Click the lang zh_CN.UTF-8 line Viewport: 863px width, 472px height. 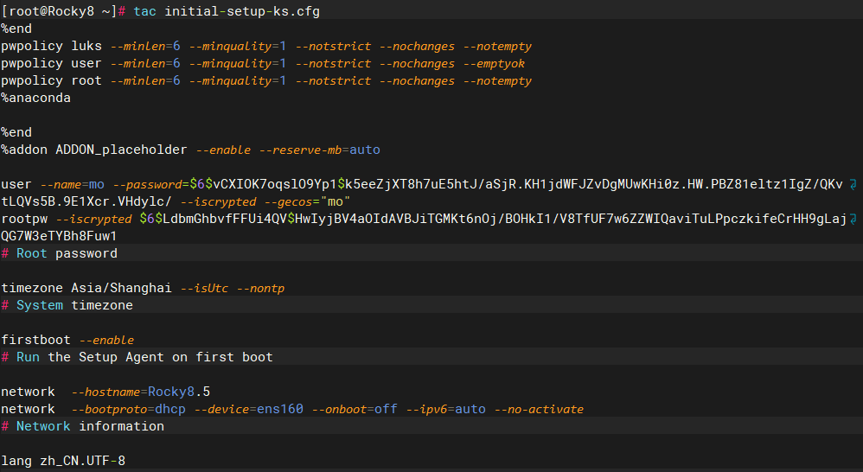click(63, 461)
